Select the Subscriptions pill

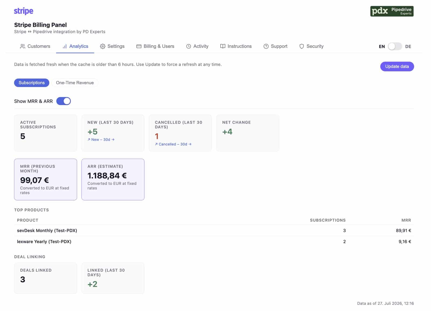tap(32, 83)
